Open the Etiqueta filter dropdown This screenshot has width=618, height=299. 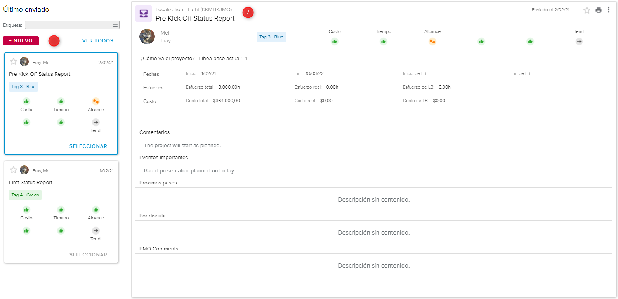click(x=72, y=25)
